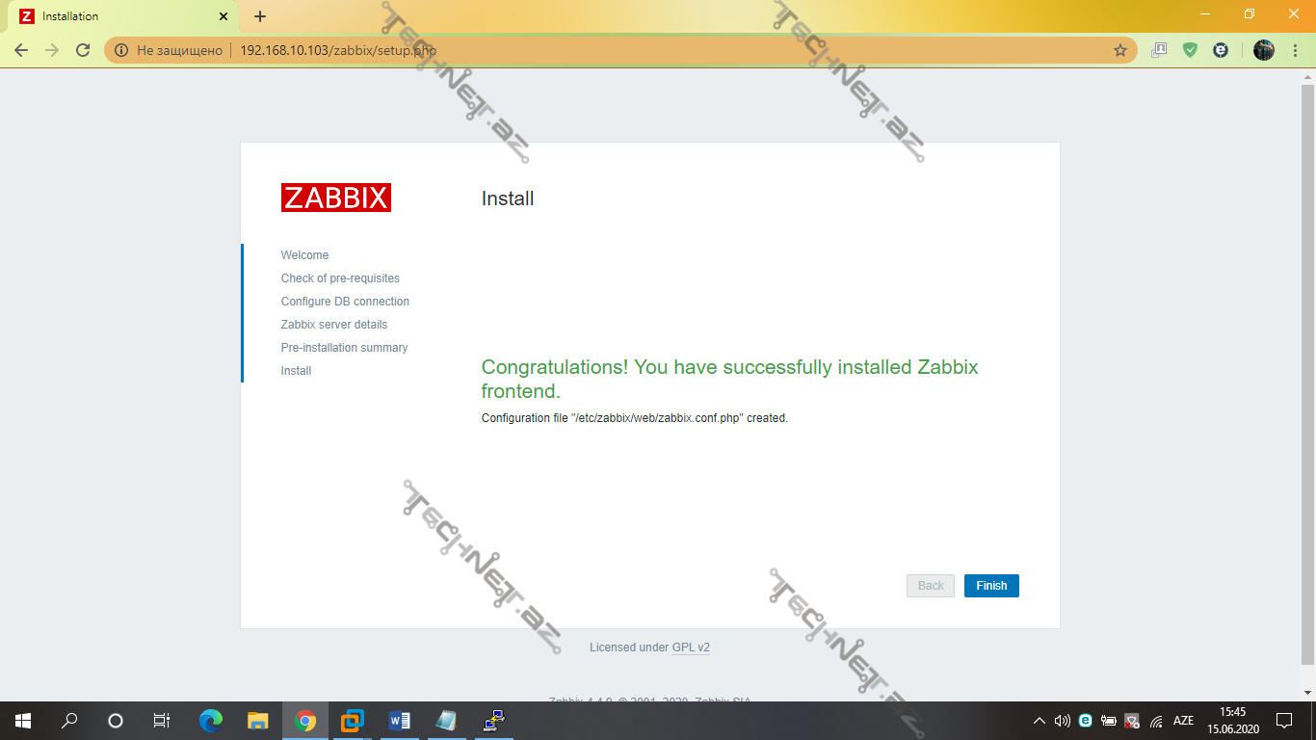1316x740 pixels.
Task: Open the green shield AdGuard extension
Action: click(1190, 50)
